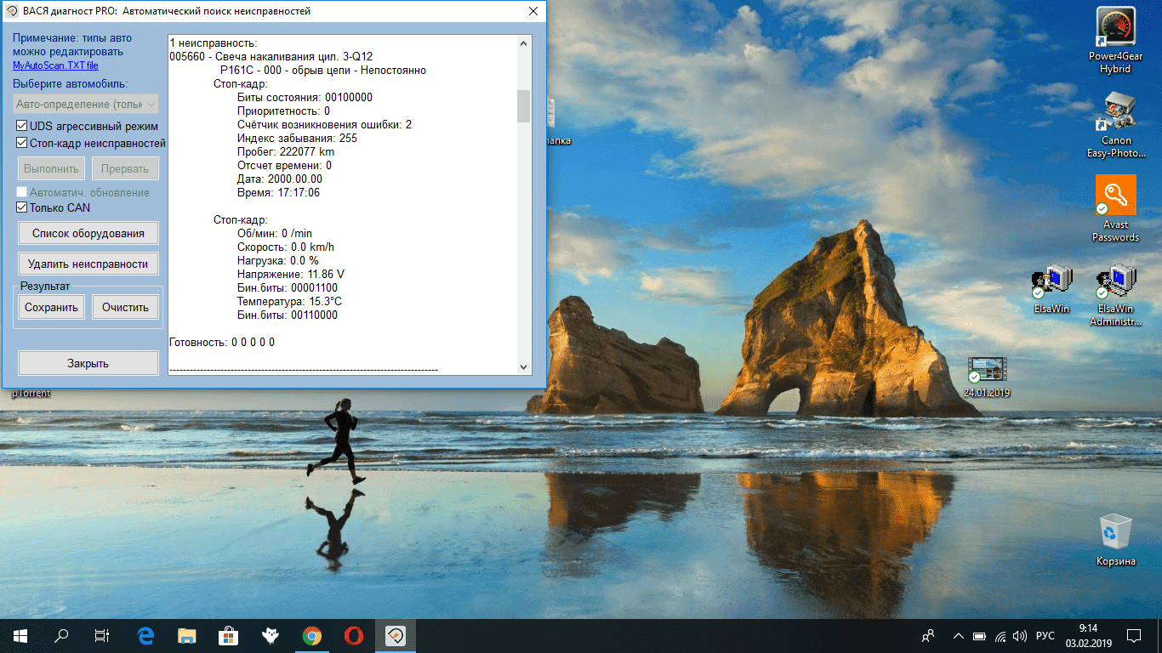Click 'Скорость: 0.0 km/h' text
This screenshot has width=1162, height=653.
tap(286, 247)
